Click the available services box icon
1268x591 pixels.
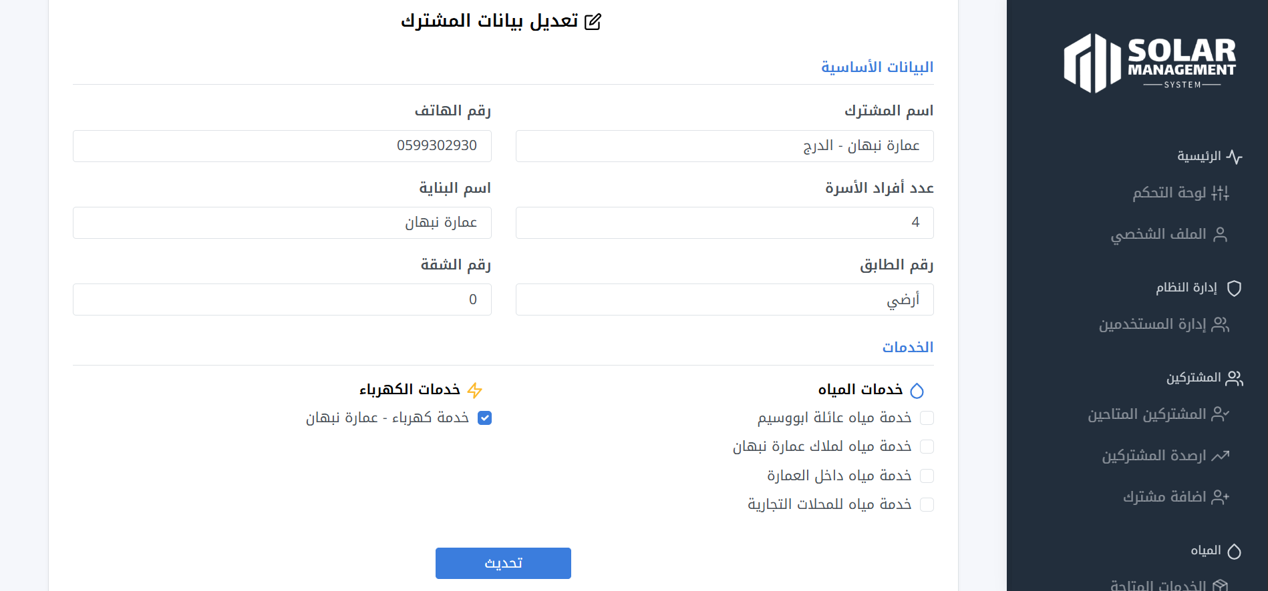pos(1220,586)
